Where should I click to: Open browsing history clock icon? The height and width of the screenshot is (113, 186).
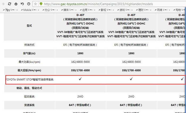pyautogui.click(x=29, y=4)
